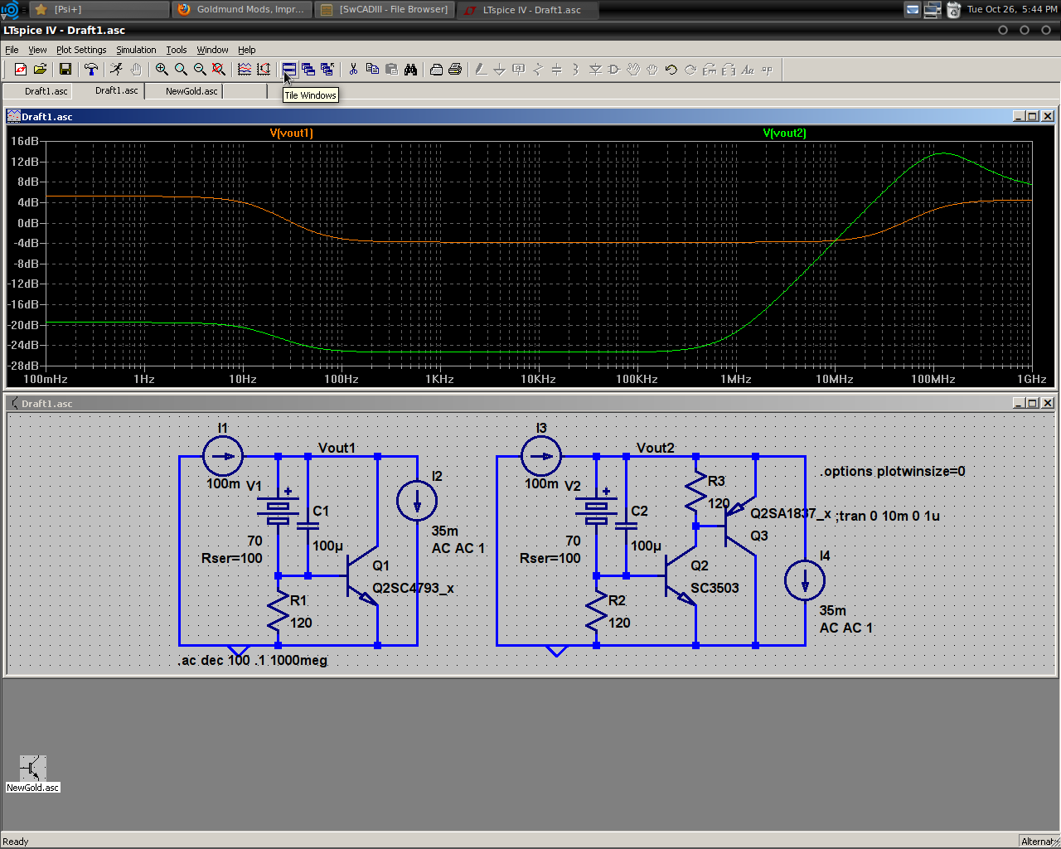Select the Text 'Aa' tool
1061x849 pixels.
point(748,70)
